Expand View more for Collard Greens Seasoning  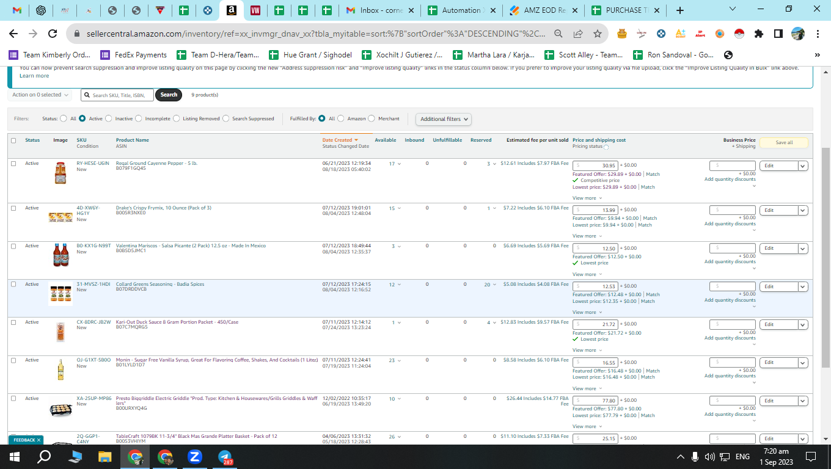[x=587, y=312]
